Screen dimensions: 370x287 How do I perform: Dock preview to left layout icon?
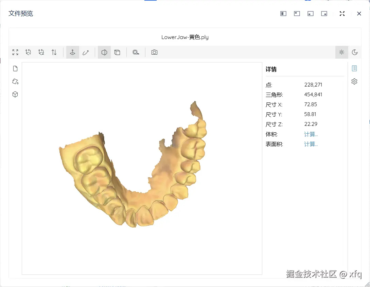tap(283, 14)
